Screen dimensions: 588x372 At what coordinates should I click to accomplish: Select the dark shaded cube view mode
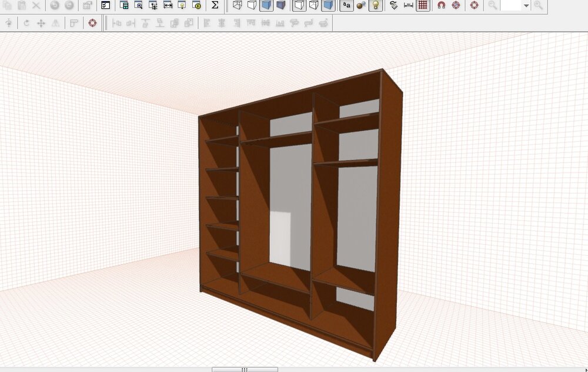click(x=280, y=5)
